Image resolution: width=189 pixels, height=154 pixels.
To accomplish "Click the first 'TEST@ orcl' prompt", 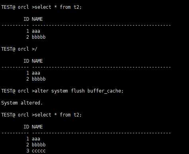I will pos(15,7).
